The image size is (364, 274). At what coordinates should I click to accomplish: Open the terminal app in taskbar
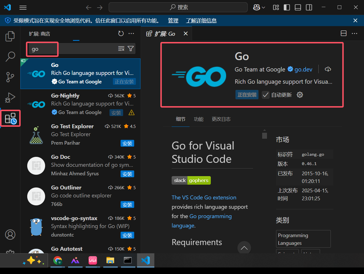click(128, 260)
